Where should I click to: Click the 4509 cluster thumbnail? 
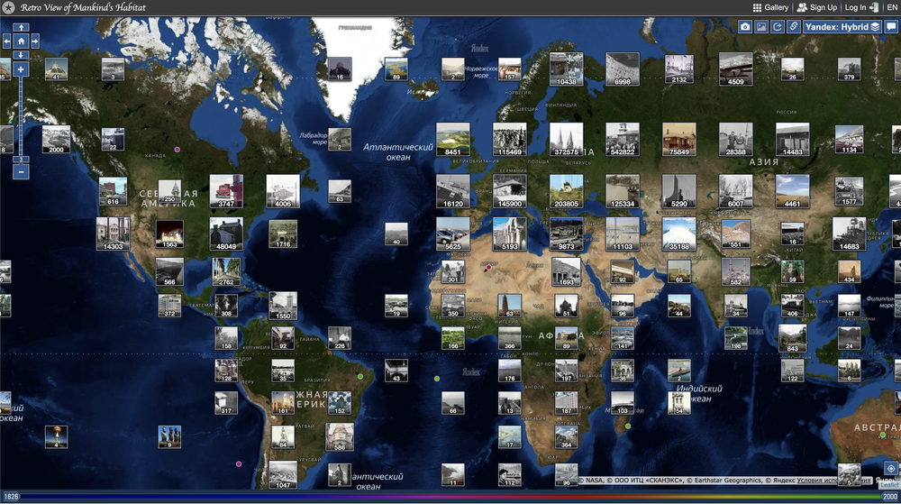(x=735, y=69)
